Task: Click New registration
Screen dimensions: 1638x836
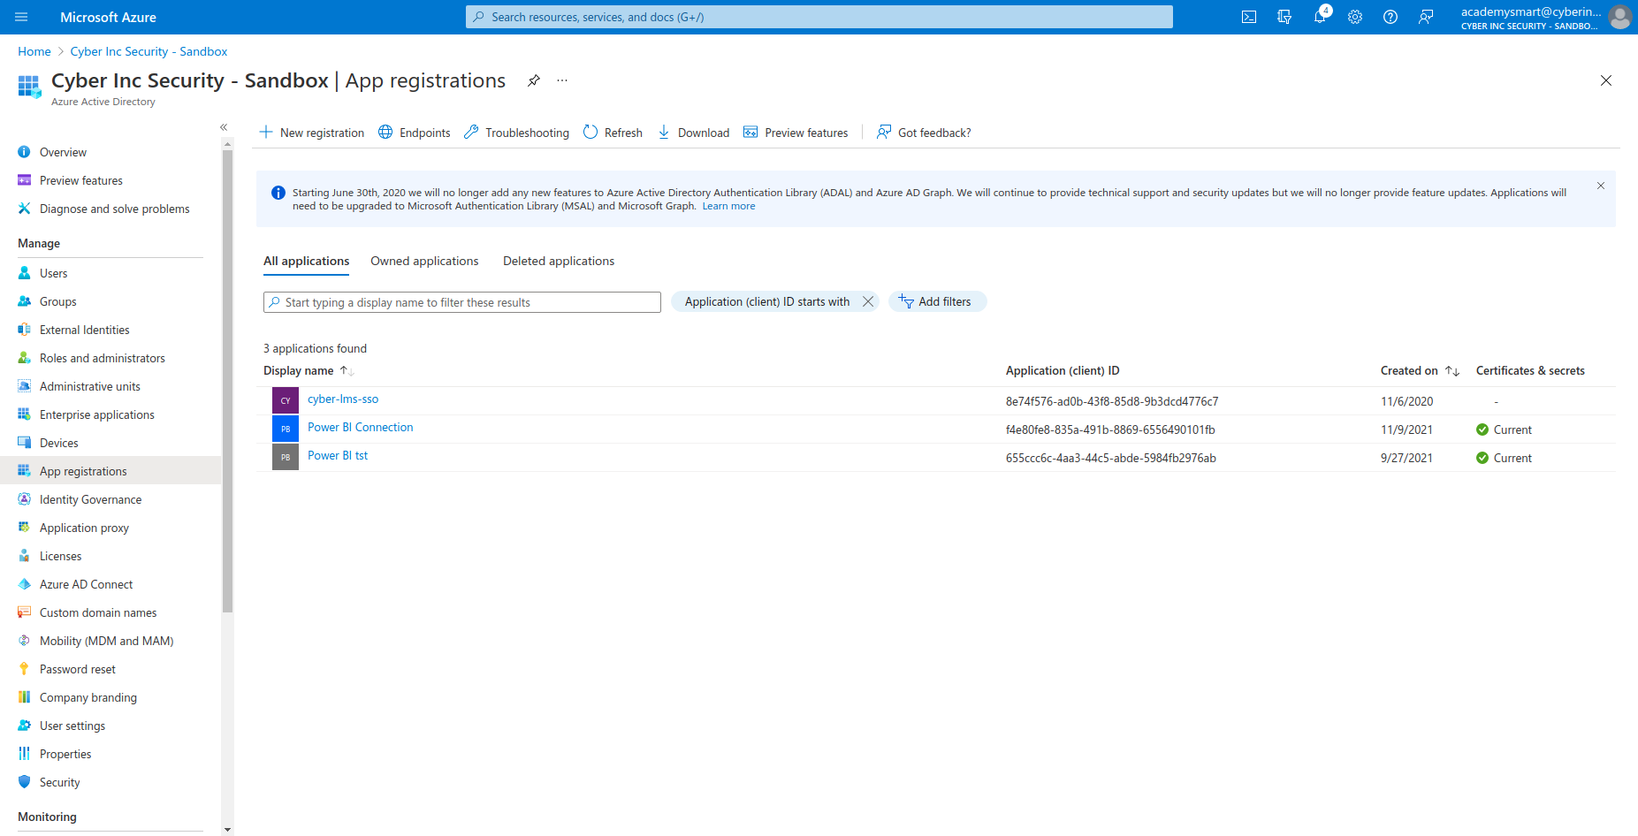Action: pyautogui.click(x=311, y=133)
